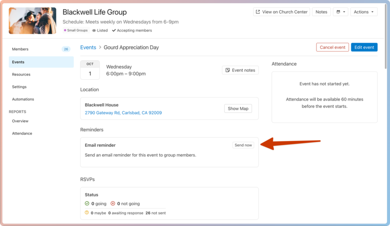Click the red not going X icon

[x=113, y=204]
